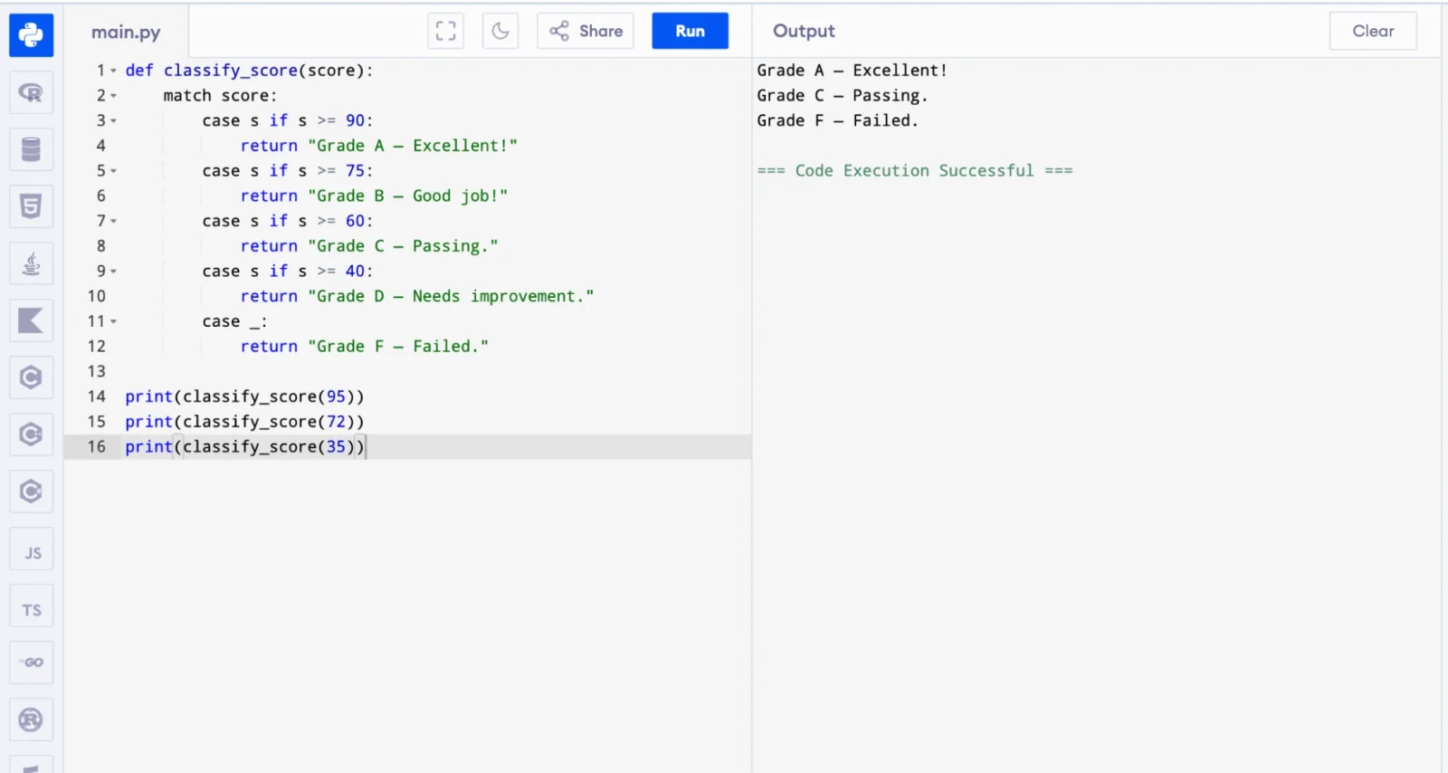Collapse the match score block on line 2

pyautogui.click(x=113, y=96)
